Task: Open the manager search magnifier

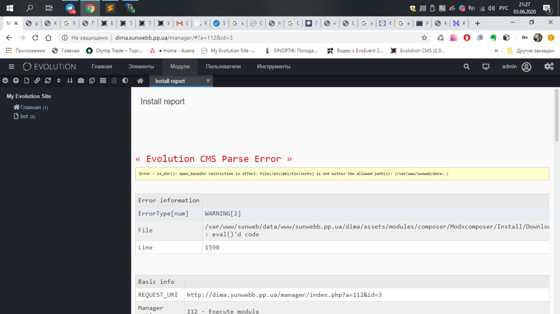Action: point(466,66)
